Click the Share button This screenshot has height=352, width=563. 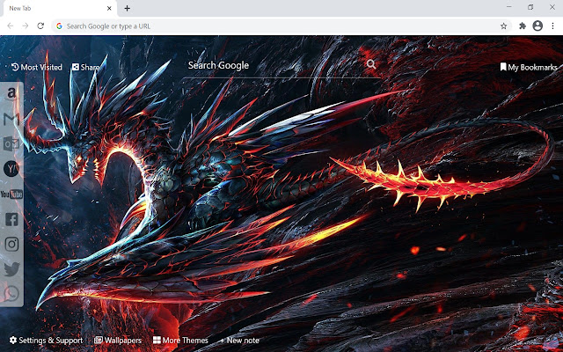point(86,67)
